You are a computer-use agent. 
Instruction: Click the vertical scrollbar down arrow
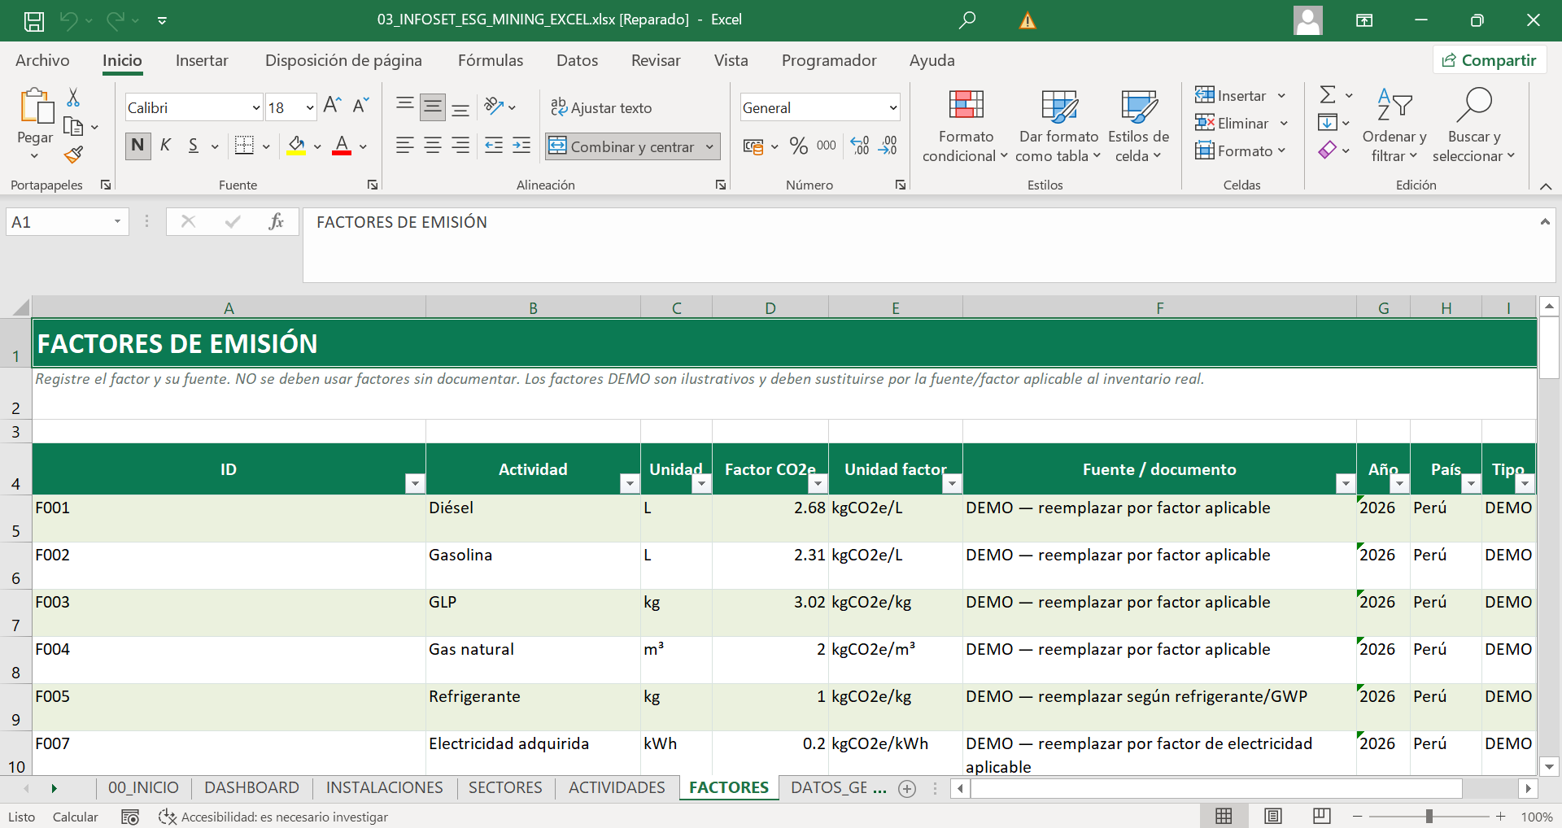[1549, 766]
